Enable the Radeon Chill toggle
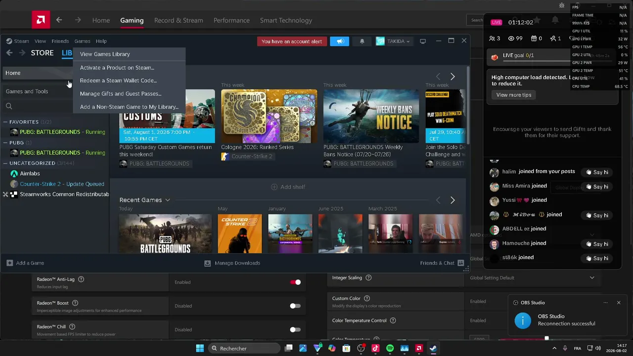Screen dimensions: 633x356 tap(295, 330)
